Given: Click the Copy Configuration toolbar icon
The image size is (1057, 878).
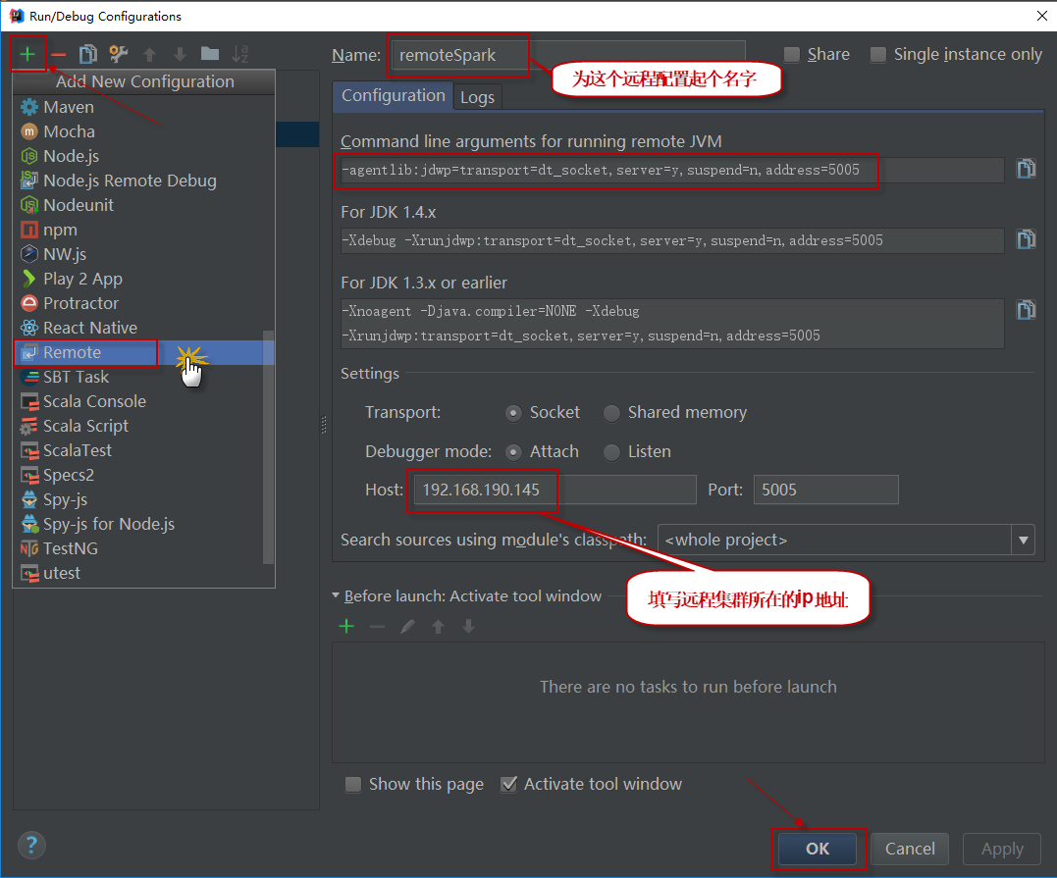Looking at the screenshot, I should tap(88, 54).
